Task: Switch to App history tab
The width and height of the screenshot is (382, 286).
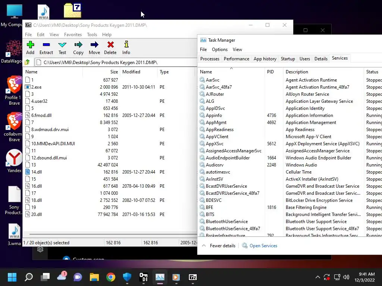Action: pyautogui.click(x=265, y=58)
